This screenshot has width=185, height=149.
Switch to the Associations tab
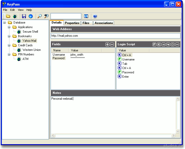click(104, 23)
